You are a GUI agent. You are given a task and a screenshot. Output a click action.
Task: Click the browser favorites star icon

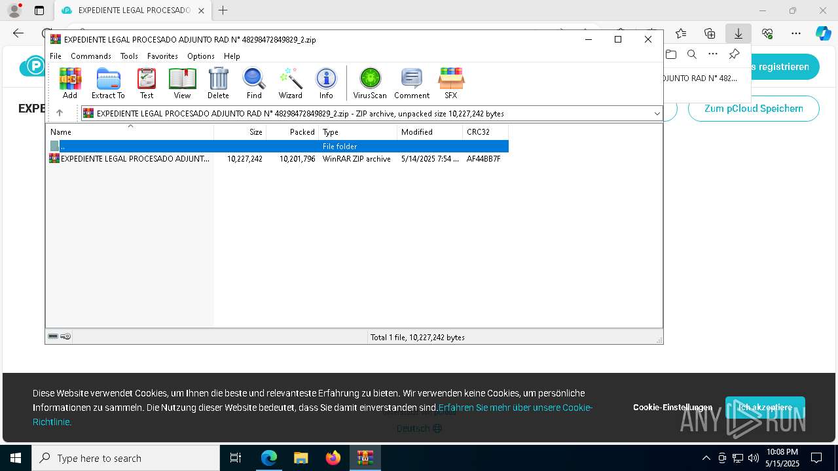point(681,33)
